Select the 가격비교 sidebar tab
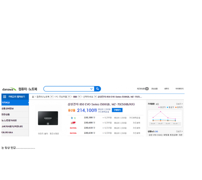Screen dimensions: 202x180 15,102
